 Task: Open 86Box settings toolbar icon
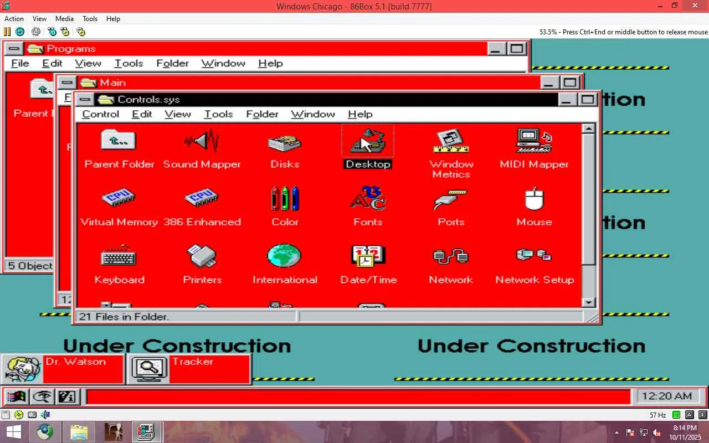(81, 32)
